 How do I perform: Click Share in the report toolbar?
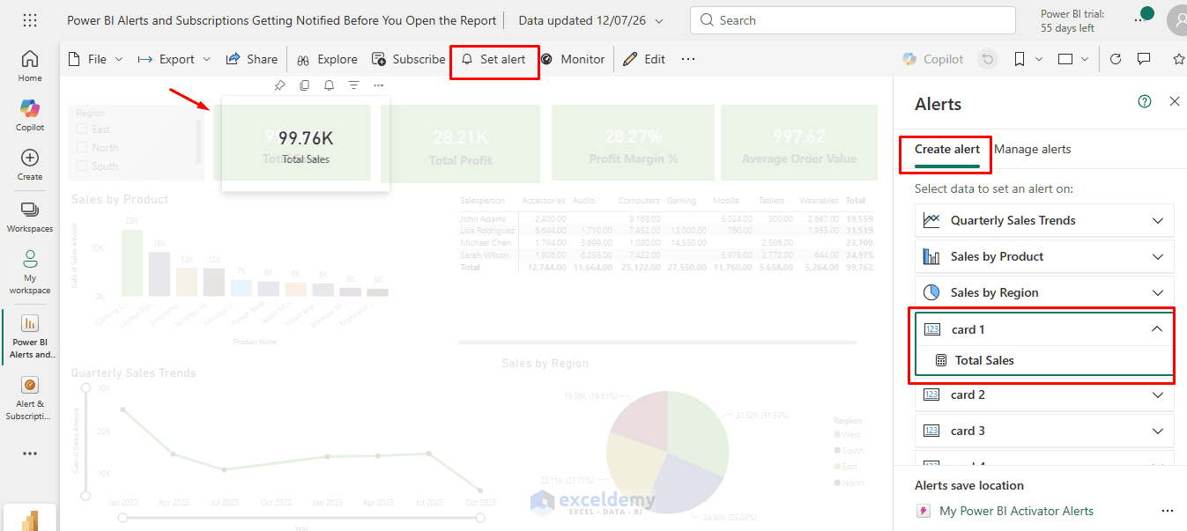pyautogui.click(x=252, y=59)
